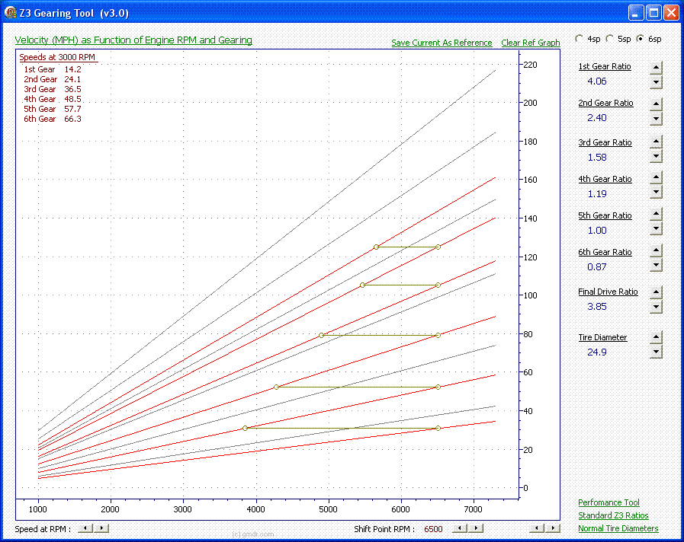Decrease the Tire Diameter value
The width and height of the screenshot is (684, 542).
coord(656,352)
